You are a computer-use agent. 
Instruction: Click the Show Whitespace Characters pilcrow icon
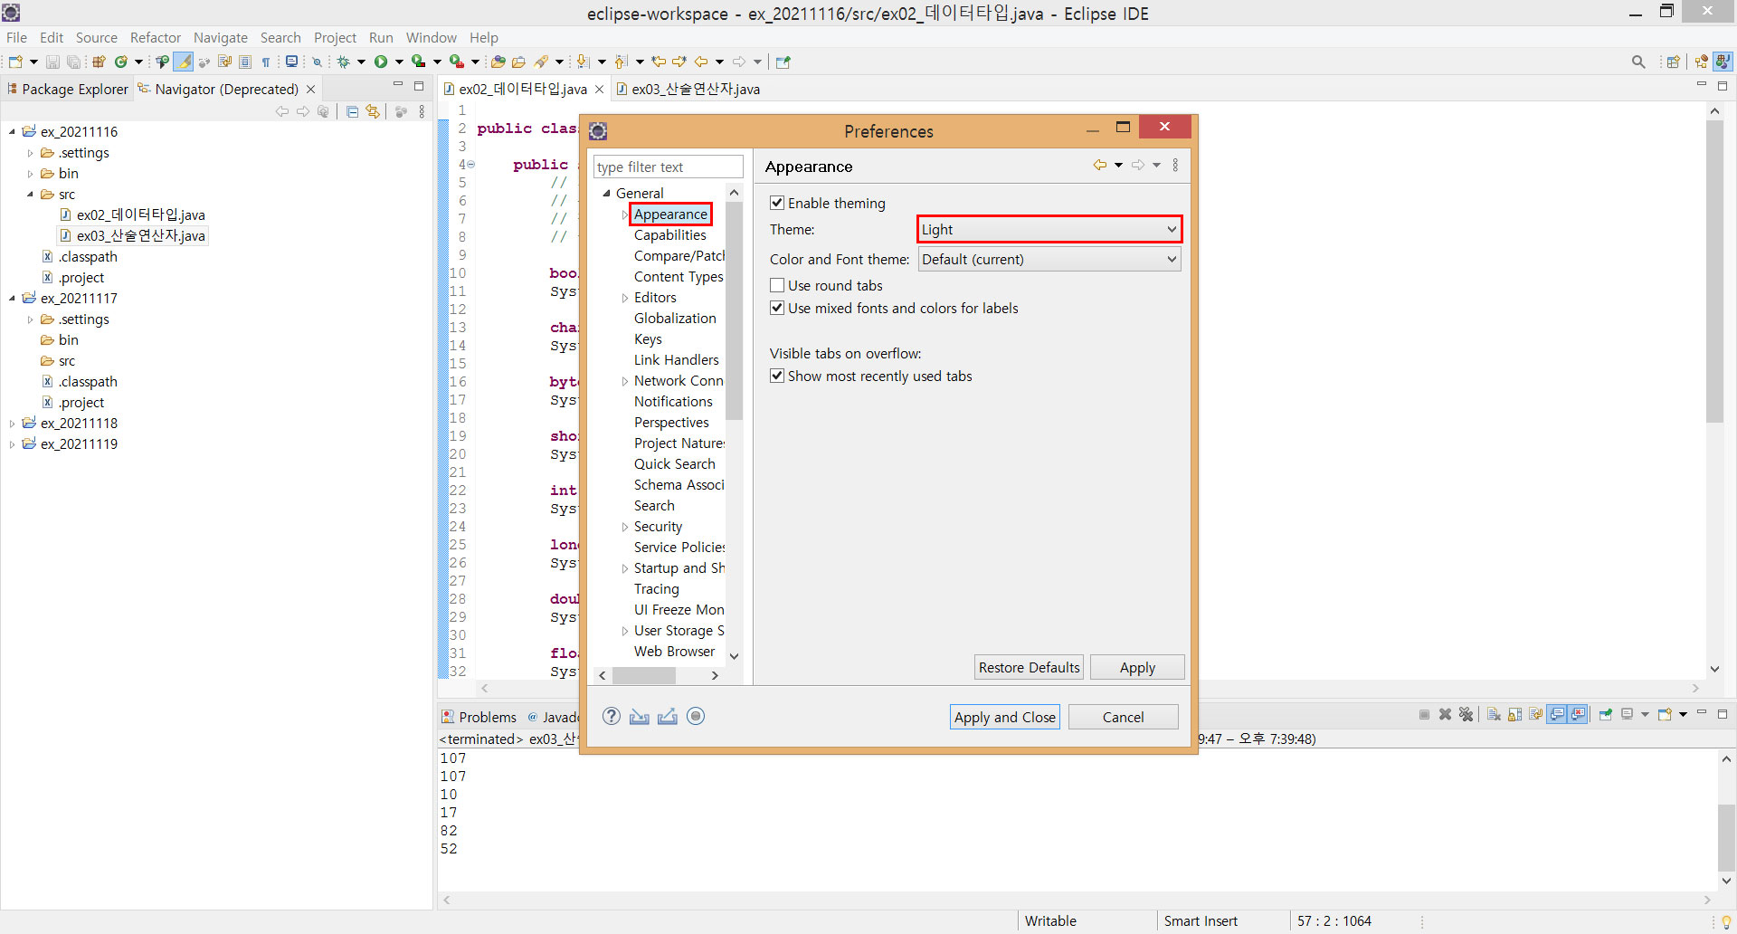click(266, 62)
